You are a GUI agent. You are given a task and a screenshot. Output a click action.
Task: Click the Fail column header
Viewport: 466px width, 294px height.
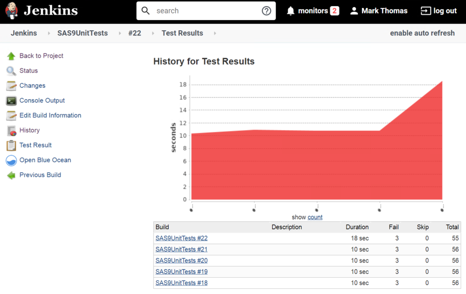(x=394, y=227)
